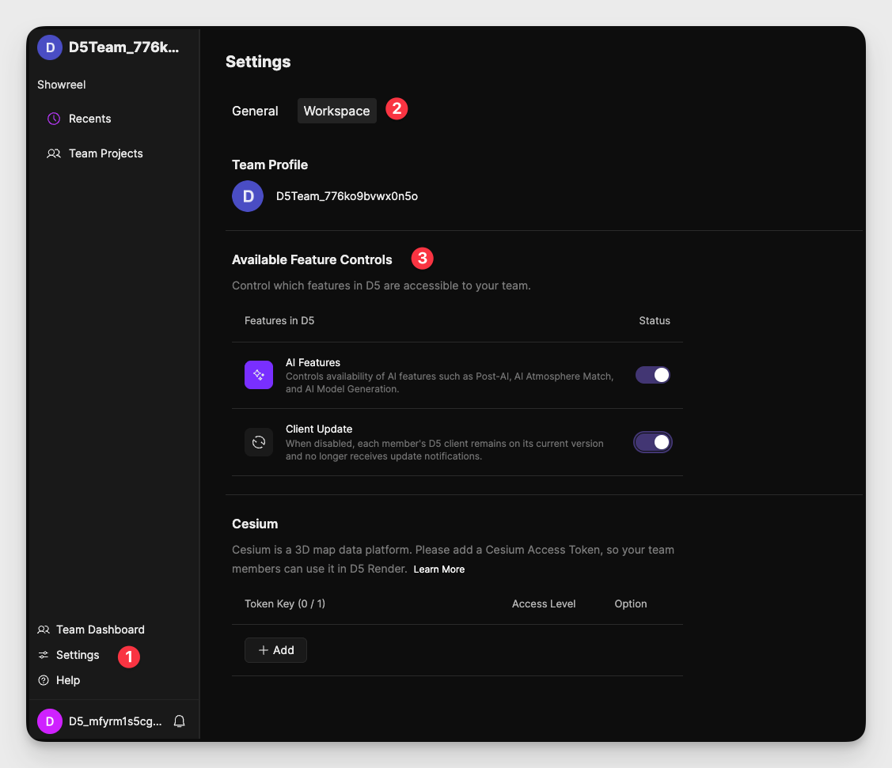Click the Client Update refresh icon
The image size is (892, 768).
point(259,442)
